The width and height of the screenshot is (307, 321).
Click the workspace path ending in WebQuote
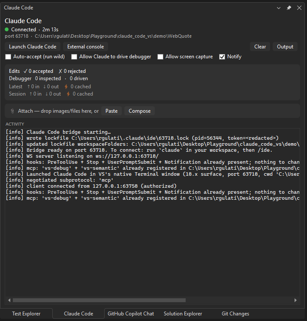click(113, 36)
